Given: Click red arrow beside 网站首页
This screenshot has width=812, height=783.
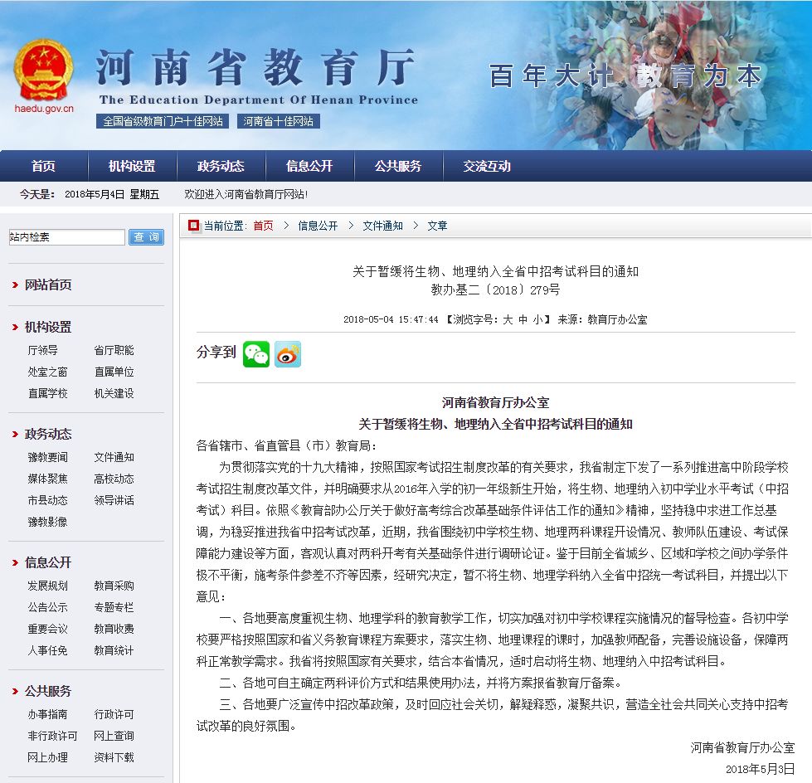Looking at the screenshot, I should tap(16, 285).
